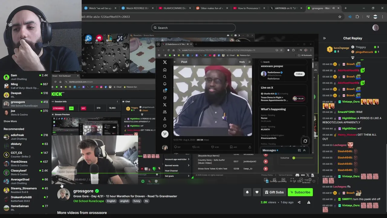The height and width of the screenshot is (218, 387).
Task: Open Chrome media controls icon
Action: point(368,17)
